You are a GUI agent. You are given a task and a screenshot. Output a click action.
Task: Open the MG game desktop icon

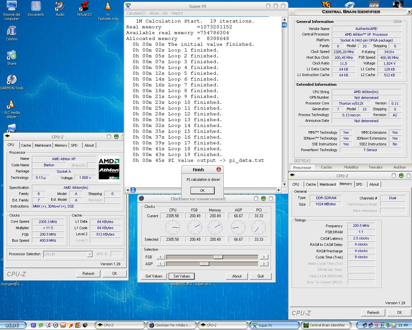pos(325,4)
